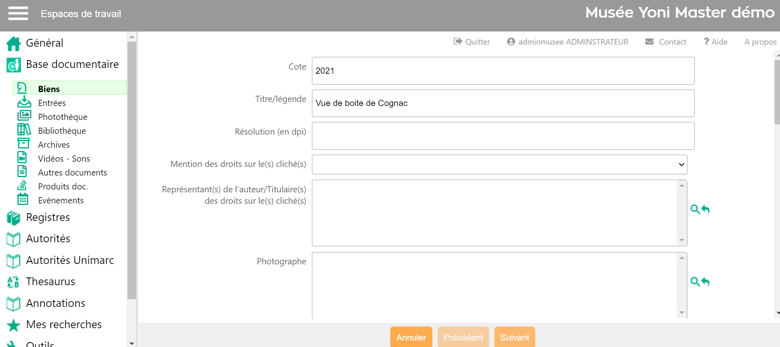The height and width of the screenshot is (347, 780).
Task: Open the Mention des droits dropdown
Action: [499, 164]
